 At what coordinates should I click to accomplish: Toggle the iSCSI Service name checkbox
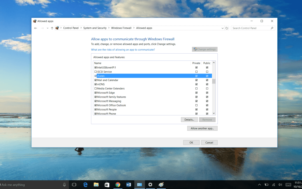[96, 72]
